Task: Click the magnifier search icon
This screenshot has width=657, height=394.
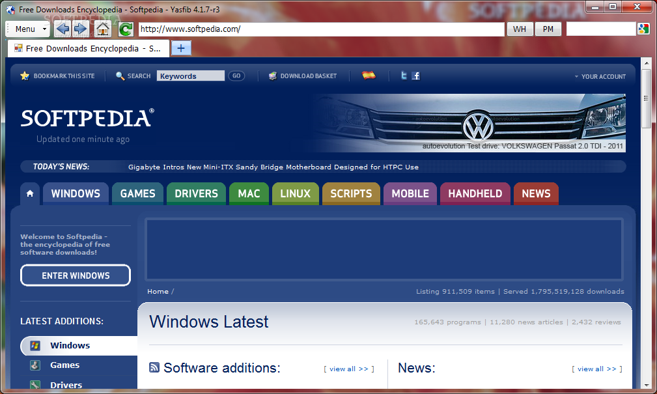Action: coord(120,76)
